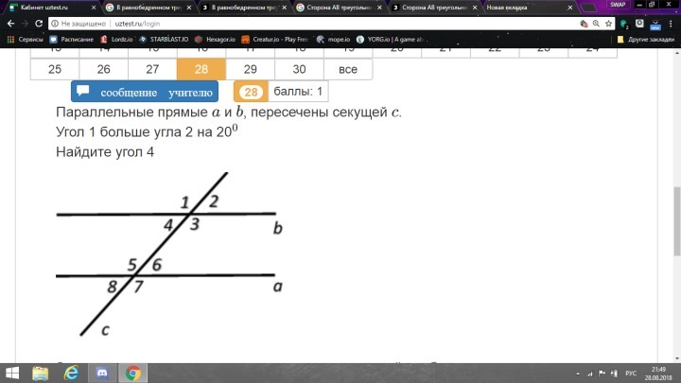
Task: Open Chrome from the taskbar
Action: 133,373
